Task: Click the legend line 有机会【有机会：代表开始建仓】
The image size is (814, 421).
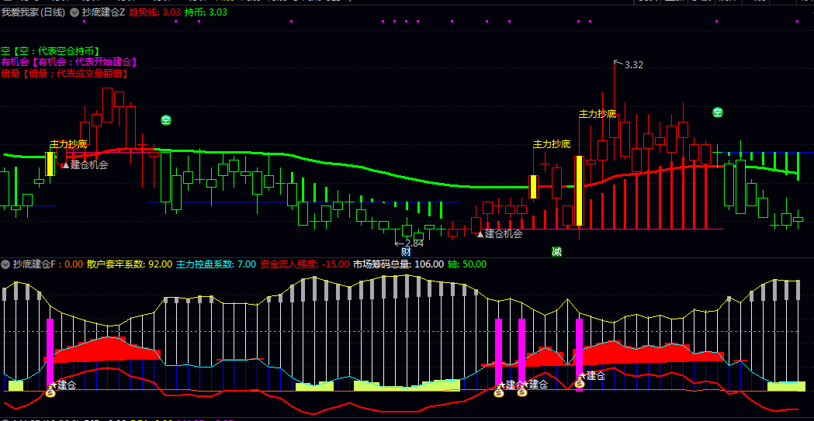Action: coord(68,62)
